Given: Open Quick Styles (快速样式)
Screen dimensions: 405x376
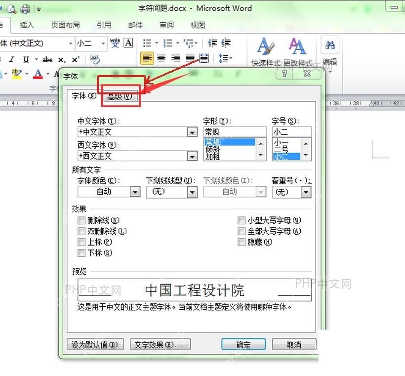Looking at the screenshot, I should [266, 52].
